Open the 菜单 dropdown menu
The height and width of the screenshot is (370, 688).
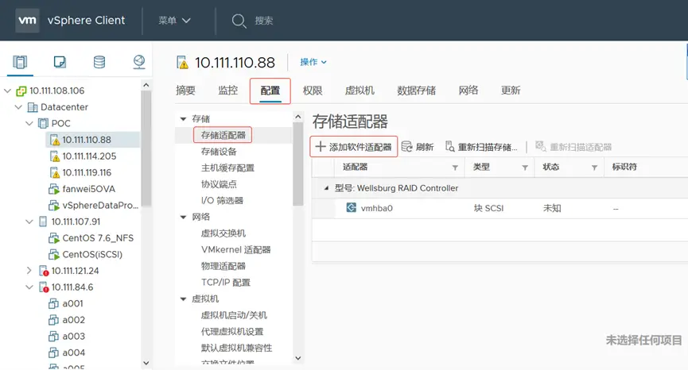(174, 21)
